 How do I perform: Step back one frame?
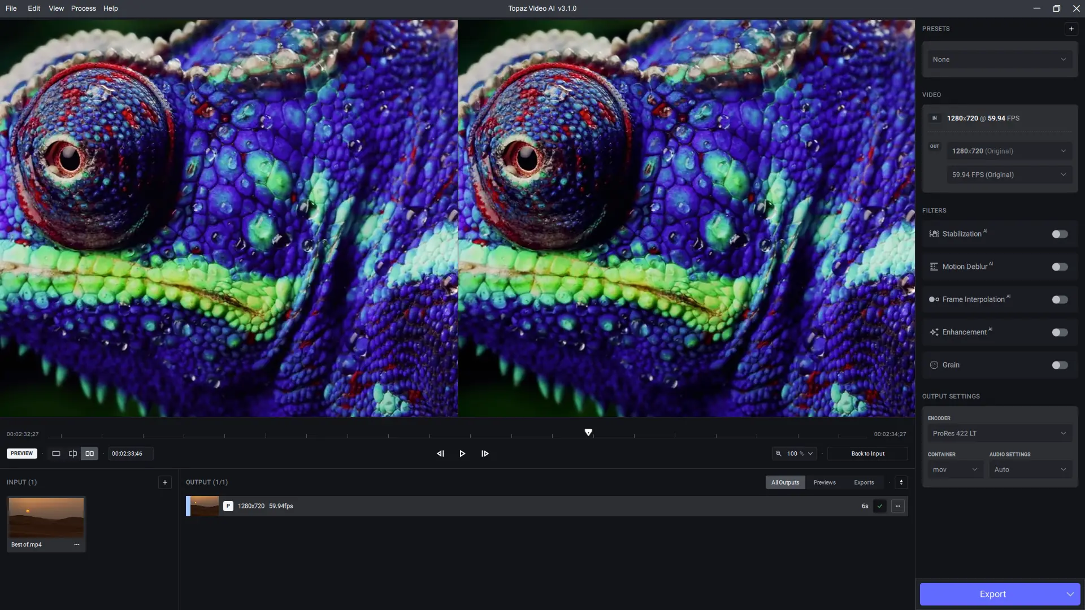440,454
